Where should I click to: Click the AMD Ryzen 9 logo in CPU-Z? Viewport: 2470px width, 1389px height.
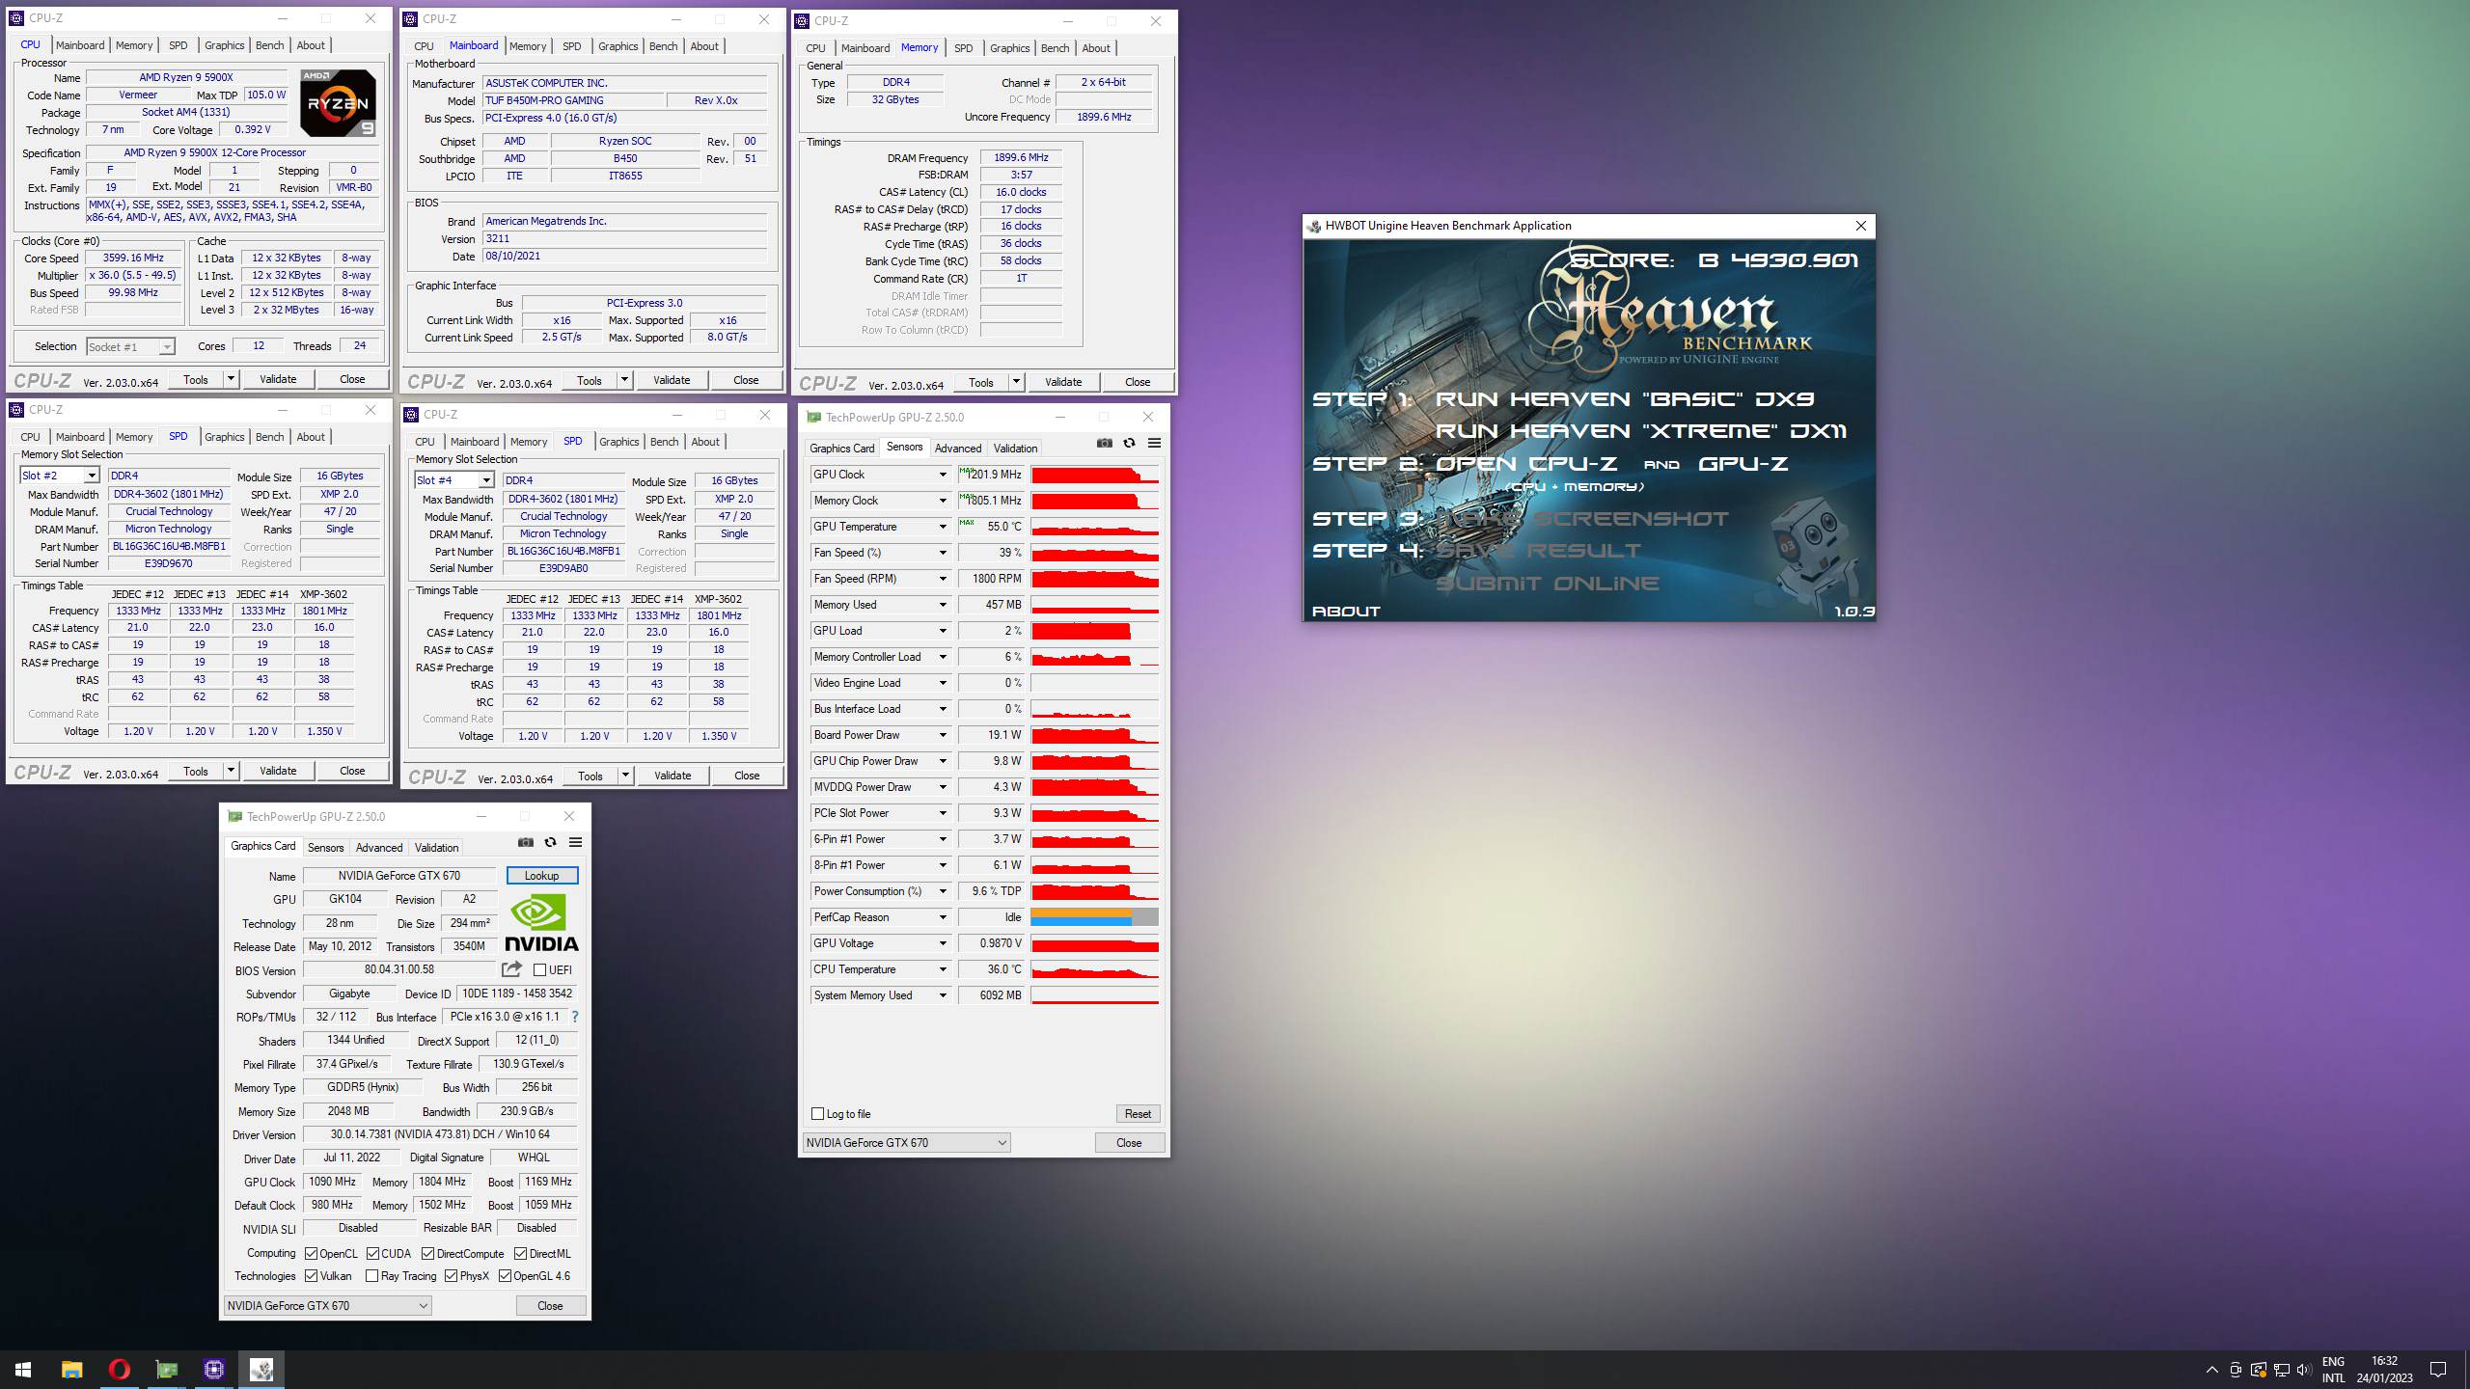(x=338, y=103)
